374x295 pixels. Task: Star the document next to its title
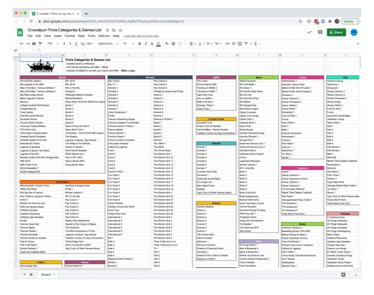[107, 31]
